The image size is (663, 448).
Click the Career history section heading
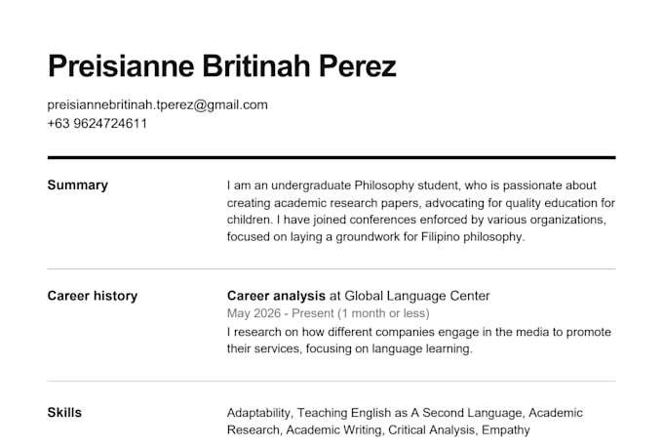(93, 296)
